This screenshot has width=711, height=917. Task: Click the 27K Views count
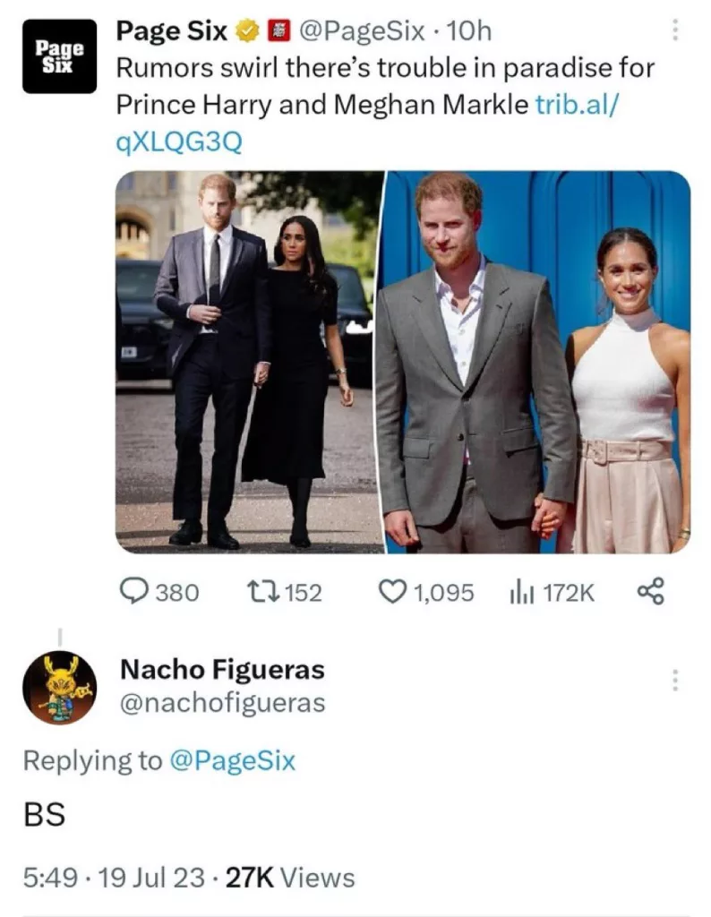coord(289,878)
